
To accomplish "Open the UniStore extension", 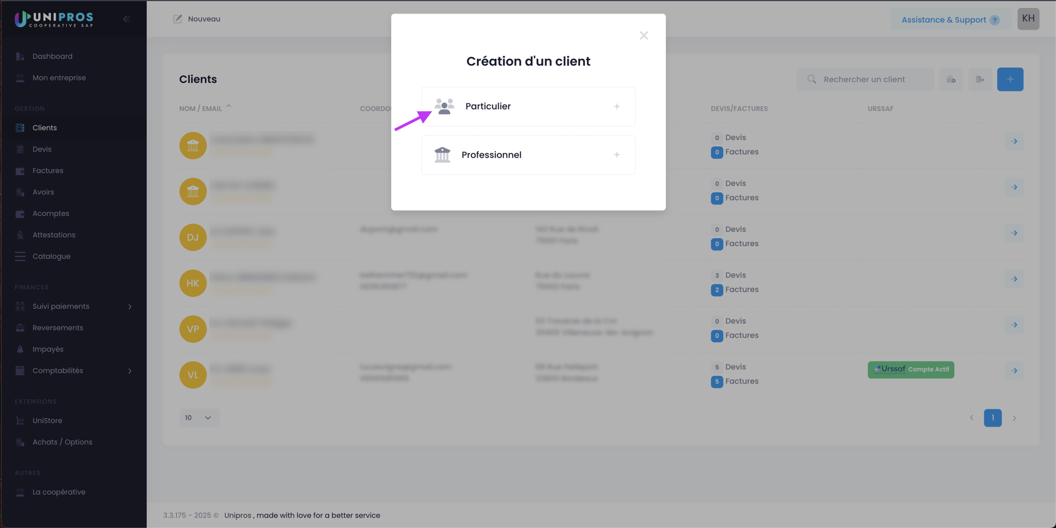I will tap(47, 421).
